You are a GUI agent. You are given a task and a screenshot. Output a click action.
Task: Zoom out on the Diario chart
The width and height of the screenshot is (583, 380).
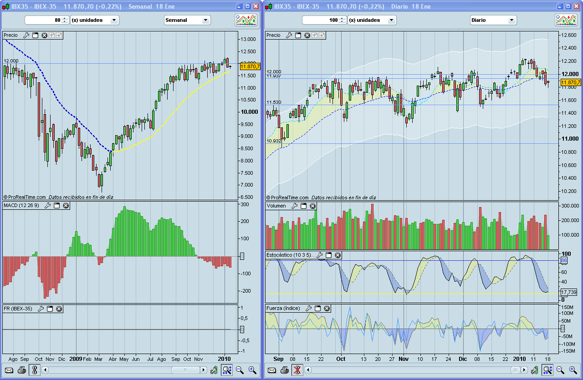560,370
